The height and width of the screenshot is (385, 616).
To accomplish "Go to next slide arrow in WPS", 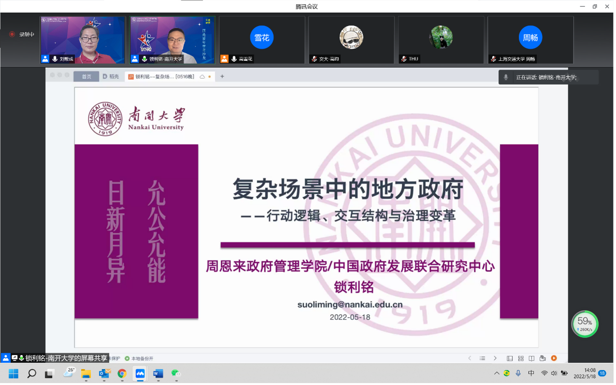I will [x=495, y=358].
